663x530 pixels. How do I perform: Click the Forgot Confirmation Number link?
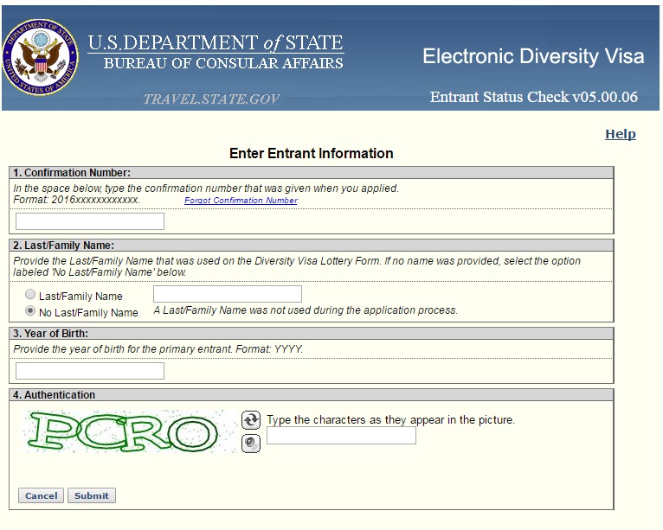[x=241, y=201]
